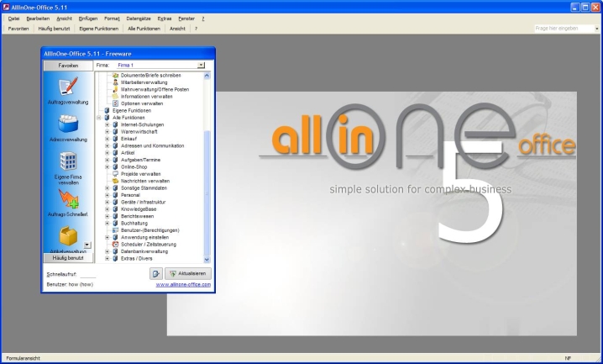Click the icon button left of Aktualisieren

point(155,273)
